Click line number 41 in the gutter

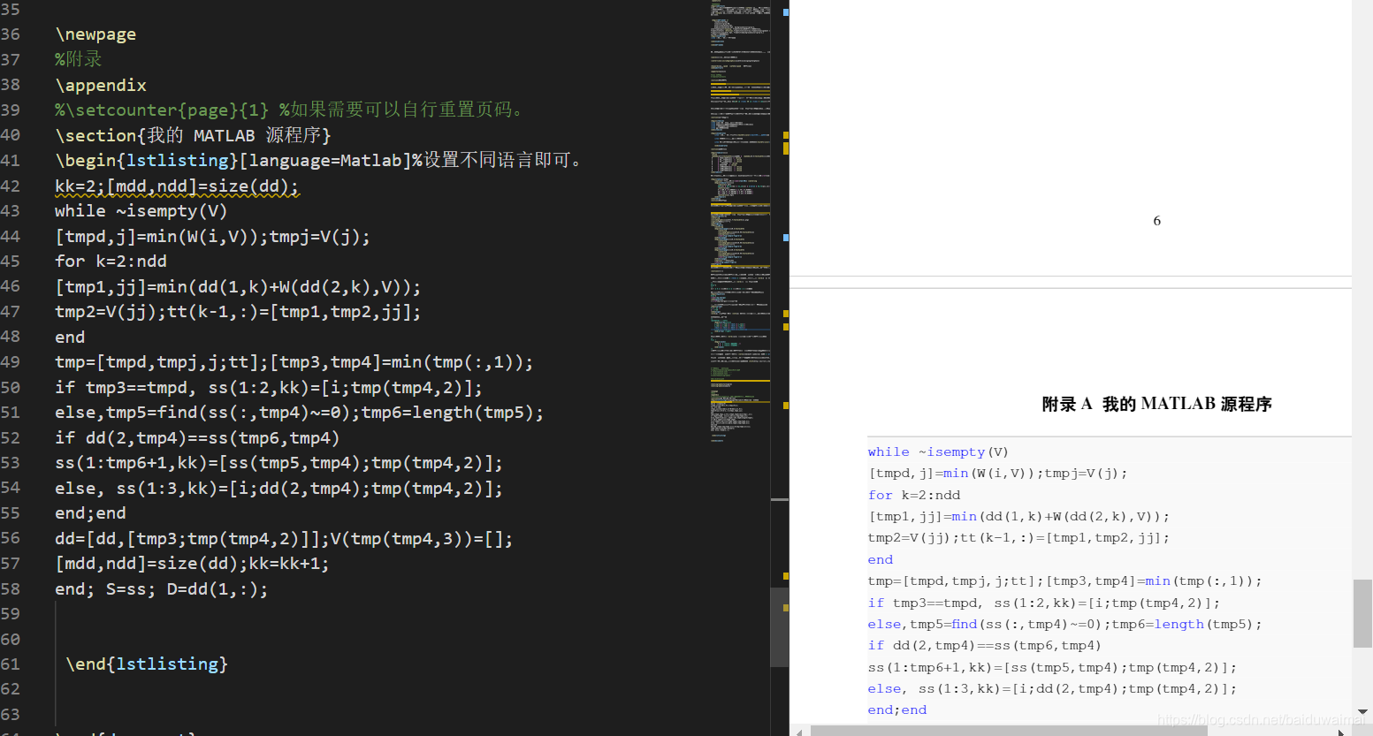click(x=11, y=160)
